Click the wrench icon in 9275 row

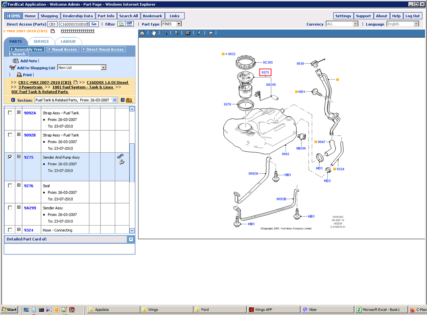point(121,162)
